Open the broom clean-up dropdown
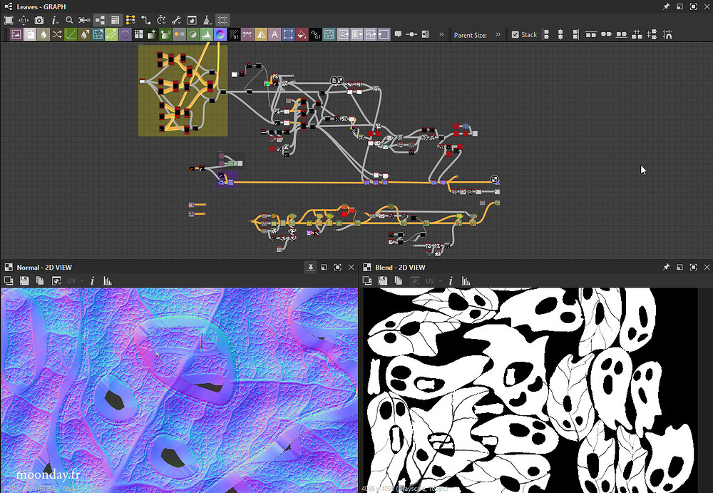The image size is (713, 493). (x=207, y=20)
